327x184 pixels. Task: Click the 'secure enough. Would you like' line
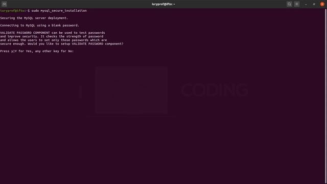pyautogui.click(x=62, y=43)
